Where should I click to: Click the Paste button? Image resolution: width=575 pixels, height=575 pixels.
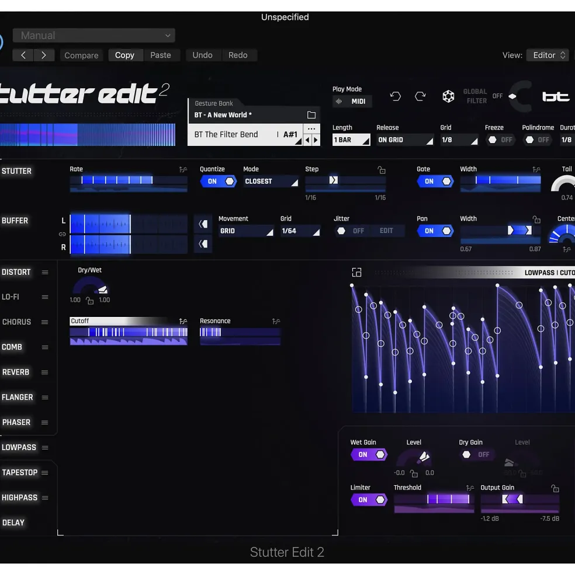tap(161, 55)
